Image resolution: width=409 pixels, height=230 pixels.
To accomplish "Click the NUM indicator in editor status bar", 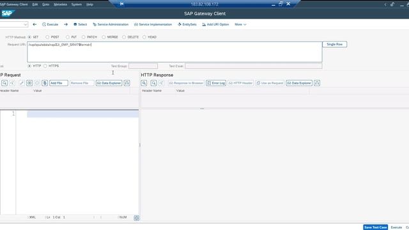I will (x=123, y=217).
